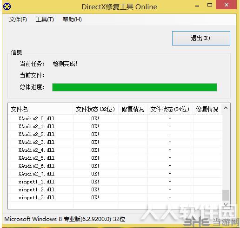The height and width of the screenshot is (228, 240).
Task: Click the 总体进度 label
Action: click(32, 87)
